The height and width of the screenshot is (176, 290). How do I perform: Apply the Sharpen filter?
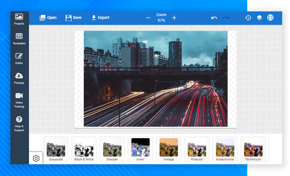112,149
